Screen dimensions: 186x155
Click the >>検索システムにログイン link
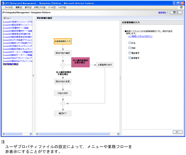tap(140, 36)
